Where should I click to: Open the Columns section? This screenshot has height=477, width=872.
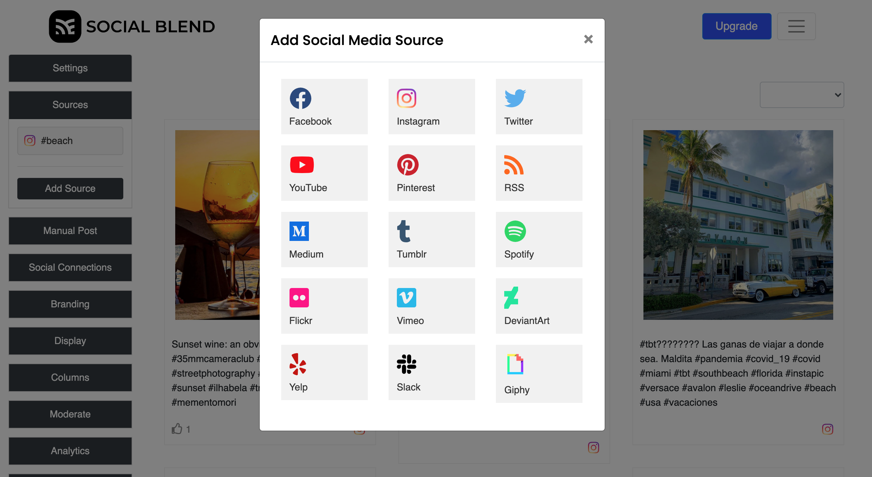point(70,378)
